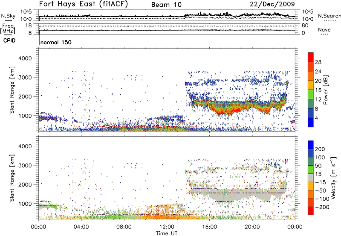341x236 pixels.
Task: Select the "2000" tick on the velocity panel
Action: [25, 184]
